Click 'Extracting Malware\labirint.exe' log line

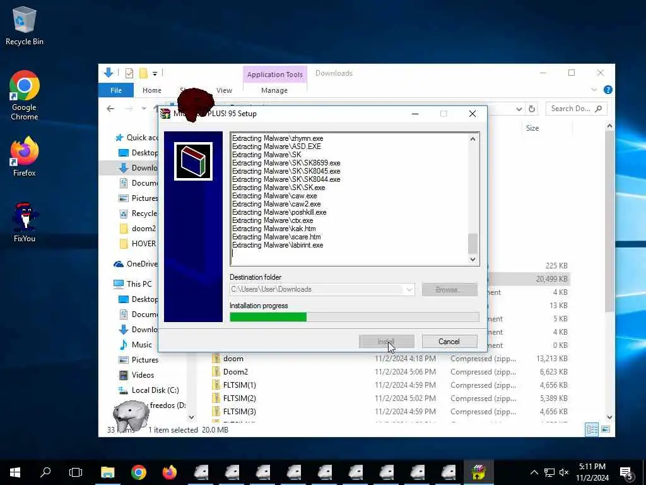278,246
